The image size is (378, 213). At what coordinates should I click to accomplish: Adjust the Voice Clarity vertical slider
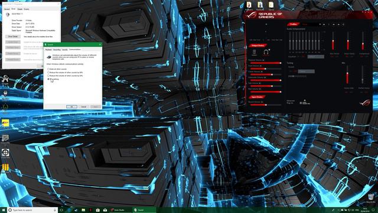348,41
